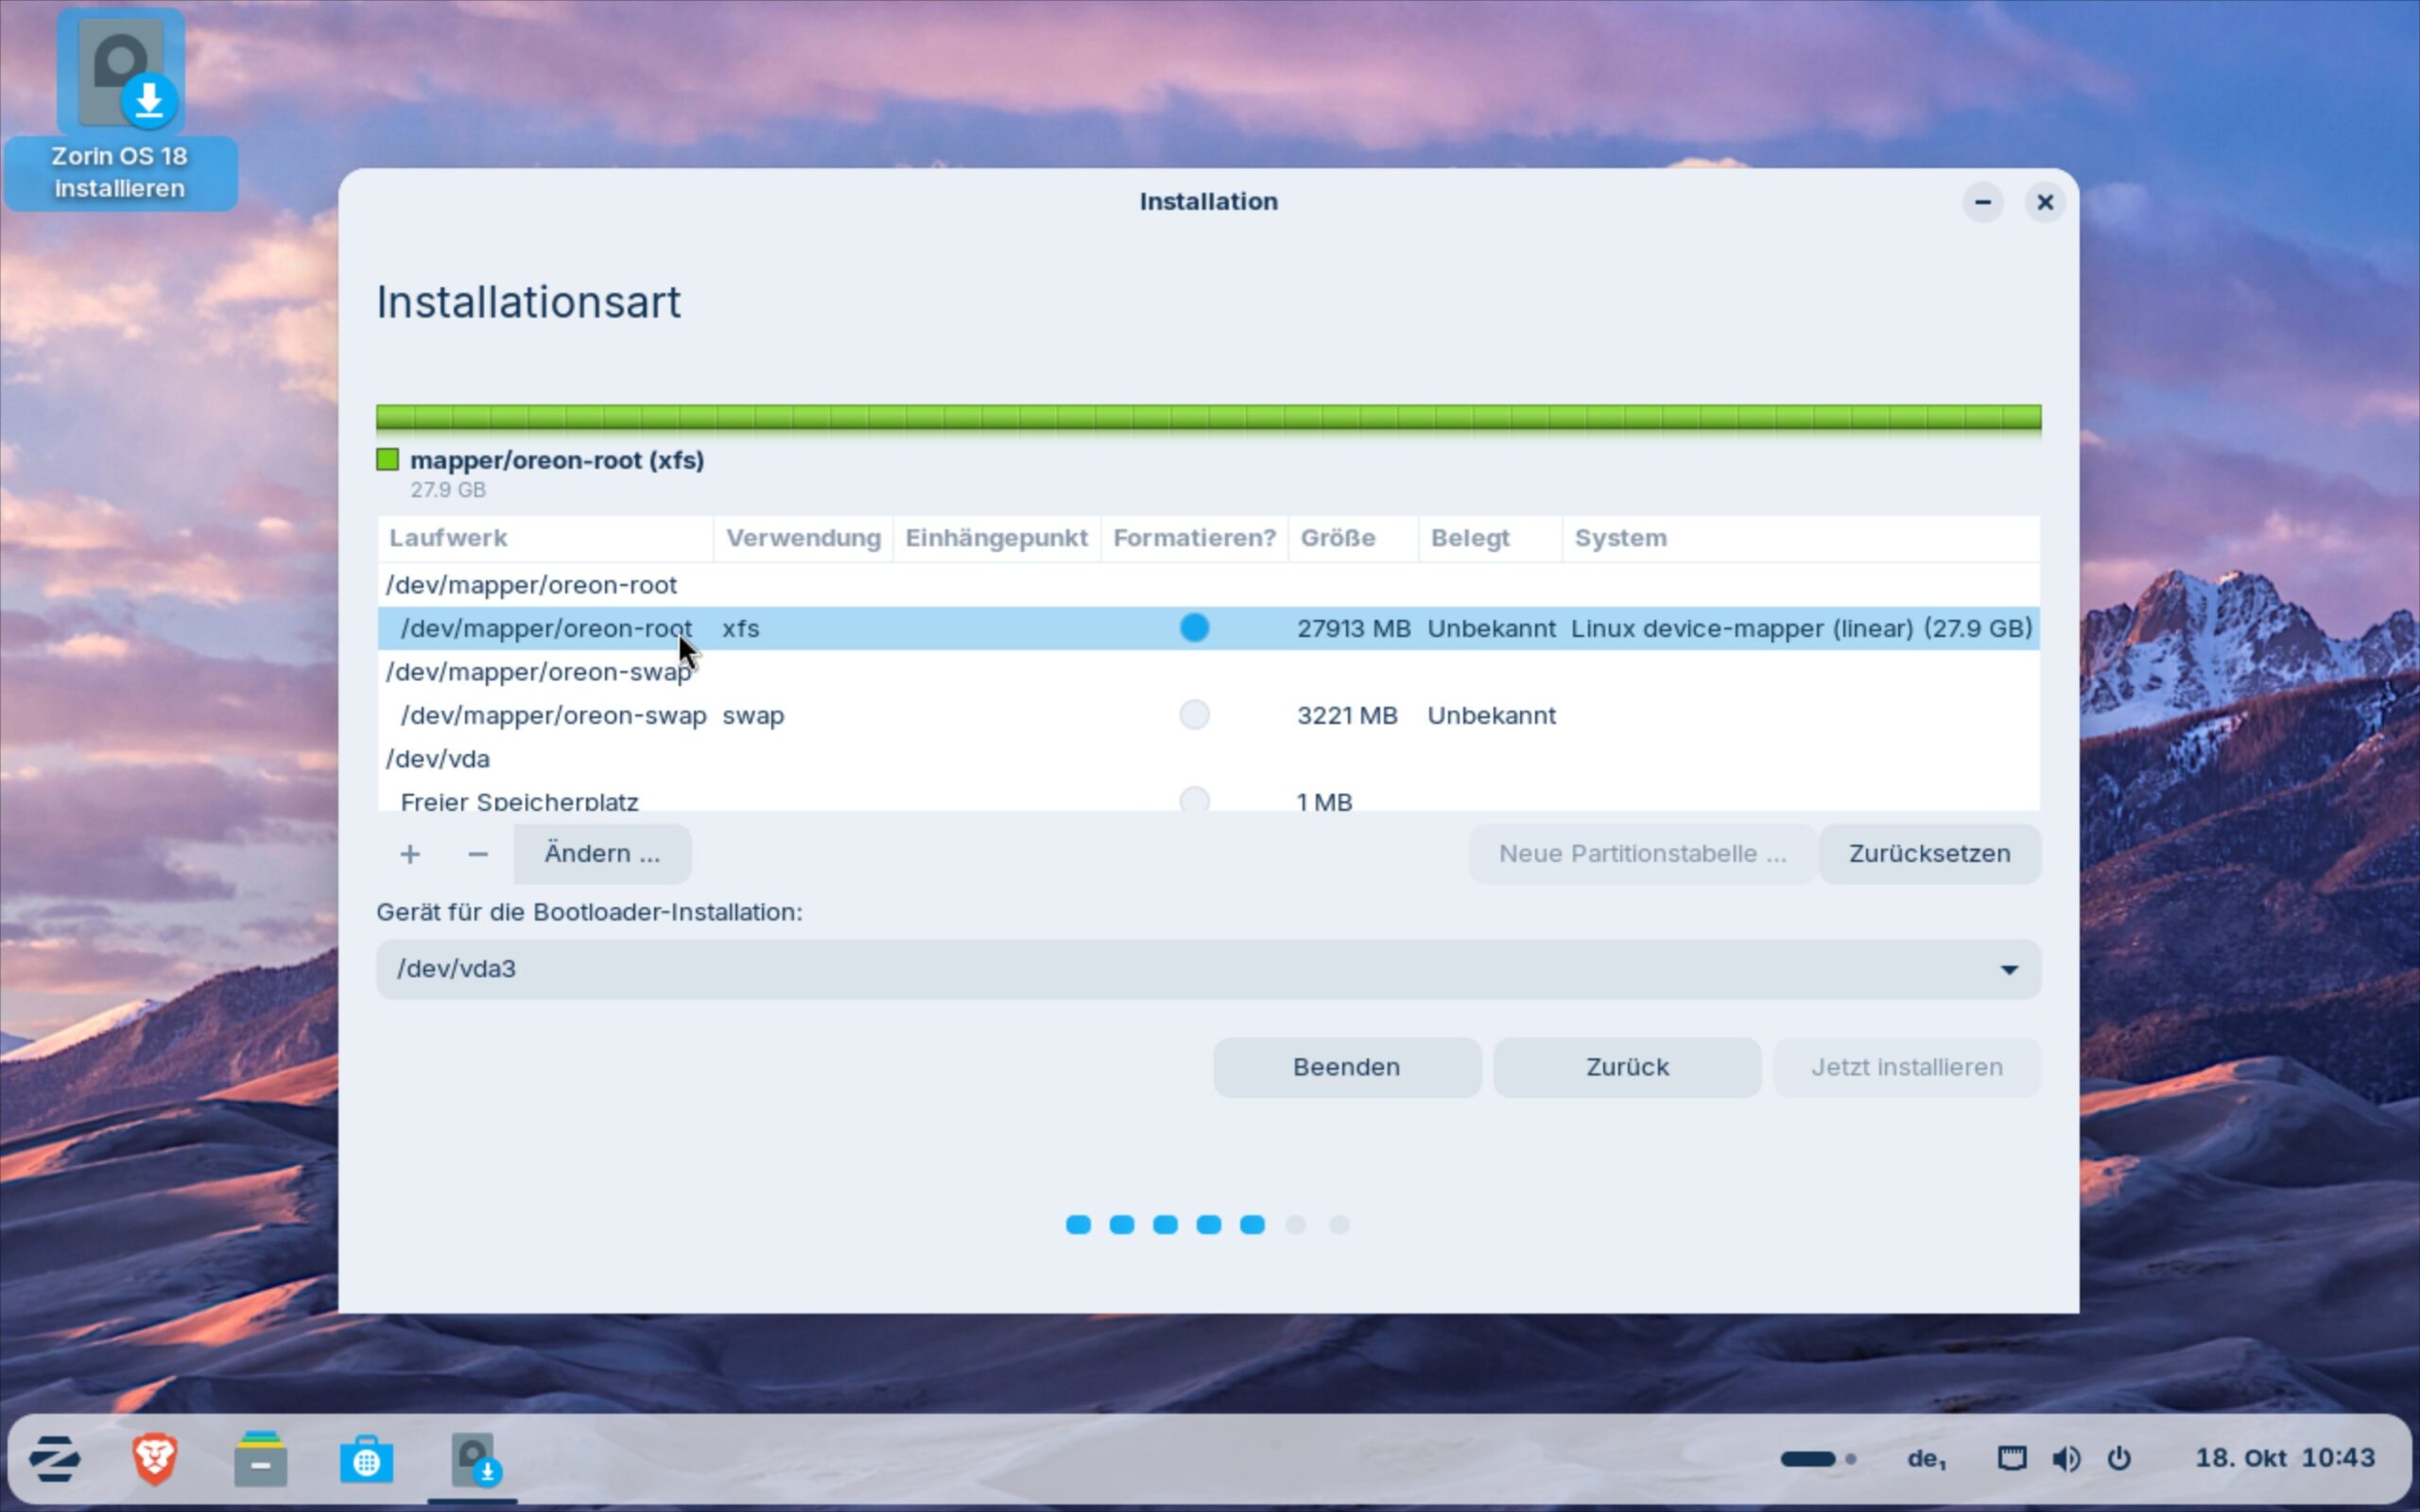The height and width of the screenshot is (1512, 2420).
Task: Click the volume icon in system tray
Action: point(2066,1459)
